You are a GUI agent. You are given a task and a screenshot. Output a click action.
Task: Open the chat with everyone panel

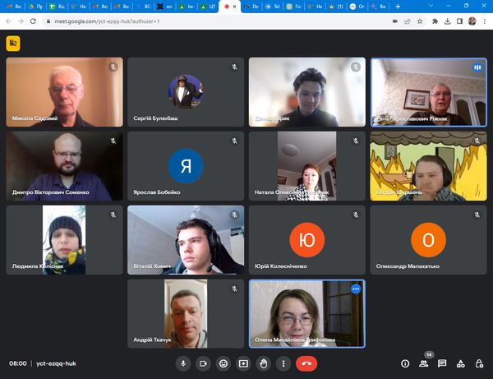pos(442,363)
